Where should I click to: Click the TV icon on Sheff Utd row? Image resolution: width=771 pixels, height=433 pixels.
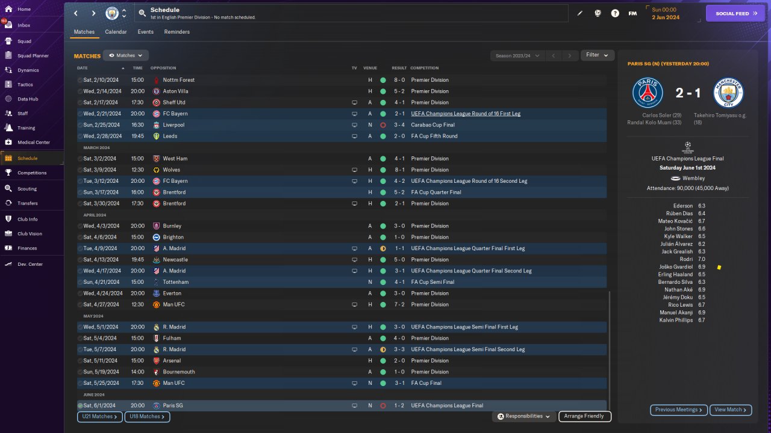[354, 103]
